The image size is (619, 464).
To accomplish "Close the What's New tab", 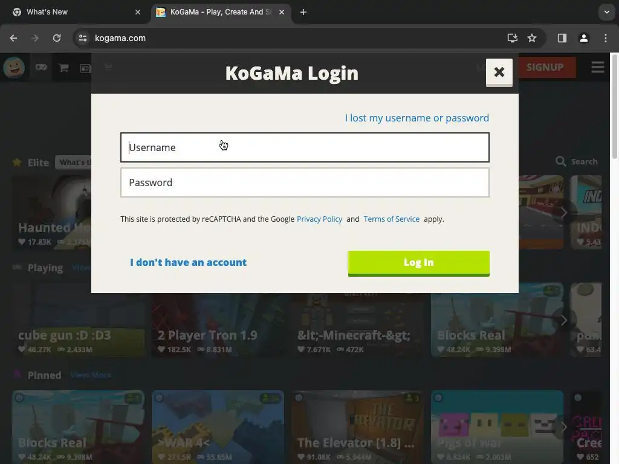I will [x=138, y=12].
